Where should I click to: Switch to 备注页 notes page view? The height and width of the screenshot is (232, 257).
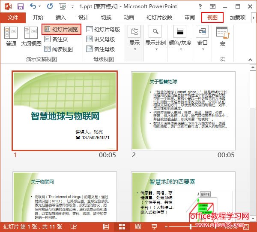point(56,39)
